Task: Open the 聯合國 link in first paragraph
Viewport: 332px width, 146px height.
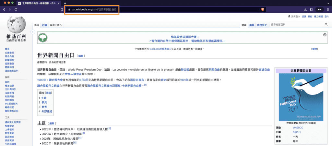Action: 185,69
